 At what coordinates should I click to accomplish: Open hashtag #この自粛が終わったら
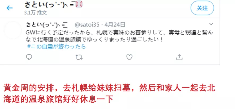tap(56, 47)
